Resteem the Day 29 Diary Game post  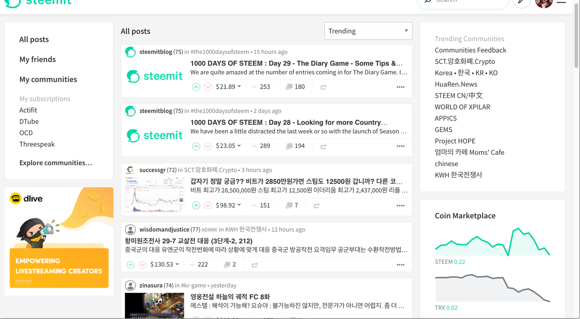324,87
